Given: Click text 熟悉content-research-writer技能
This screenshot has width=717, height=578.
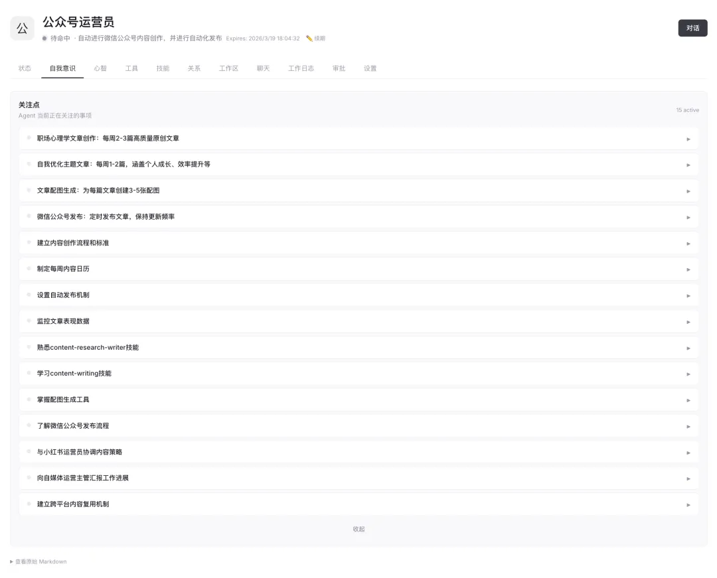Looking at the screenshot, I should 88,347.
